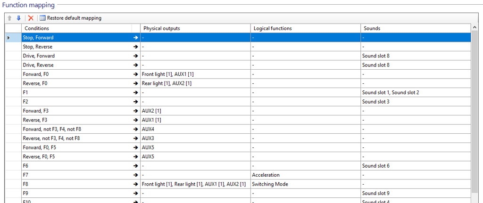Click Restore default mapping button
Screen dimensions: 483x203
click(x=70, y=18)
